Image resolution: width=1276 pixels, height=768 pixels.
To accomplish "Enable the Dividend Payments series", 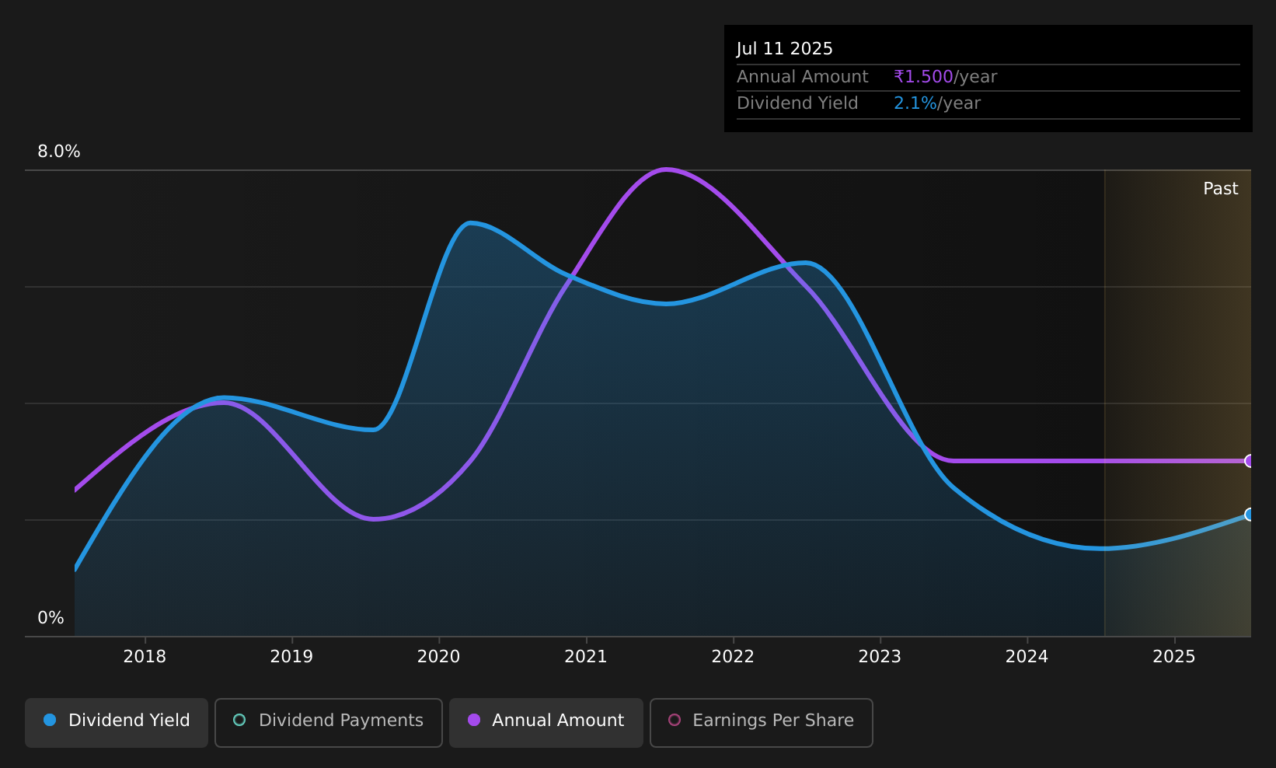I will [x=329, y=723].
